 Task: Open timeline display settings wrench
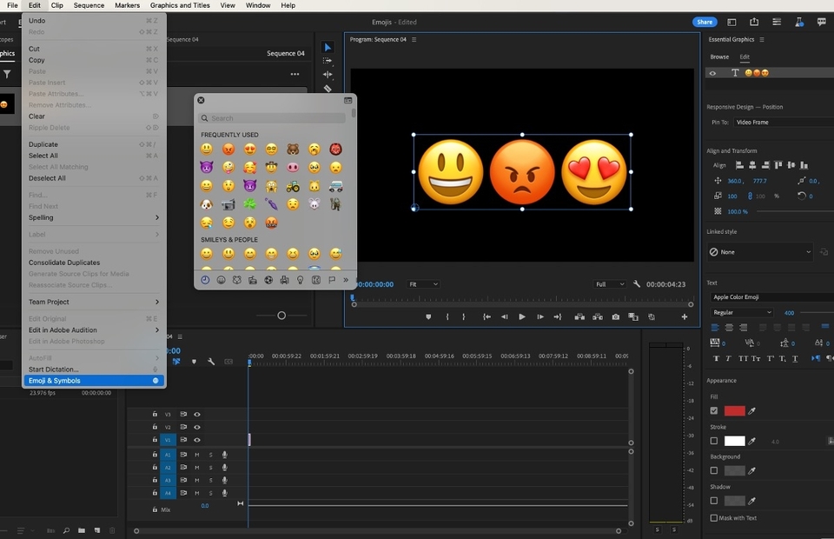pos(211,362)
